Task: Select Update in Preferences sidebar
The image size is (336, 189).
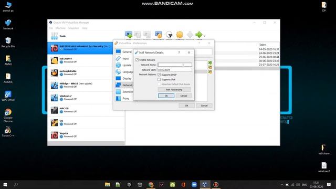Action: (124, 65)
